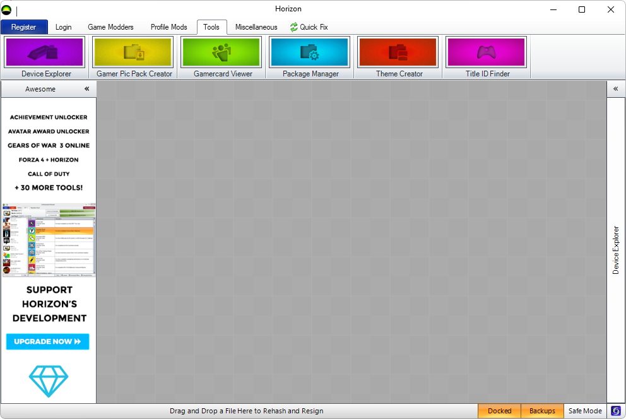
Task: Toggle Safe Mode in status bar
Action: (x=585, y=411)
